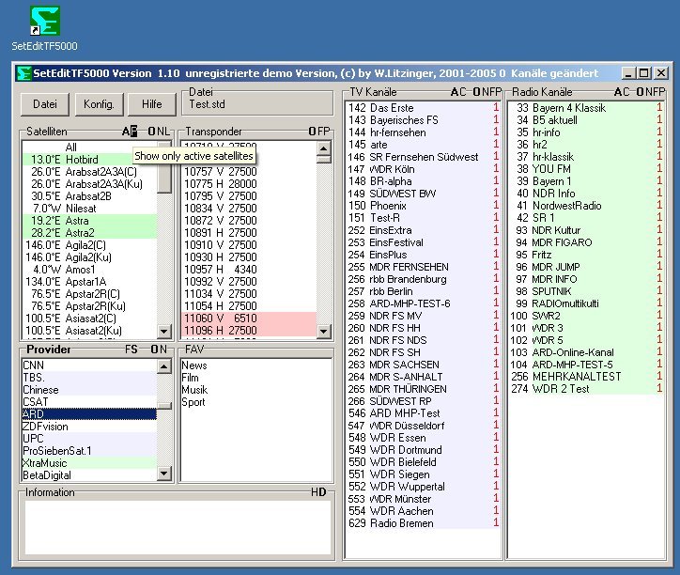Image resolution: width=680 pixels, height=575 pixels.
Task: Select TV channel 255 MDR FERNSEHEN
Action: pos(424,267)
